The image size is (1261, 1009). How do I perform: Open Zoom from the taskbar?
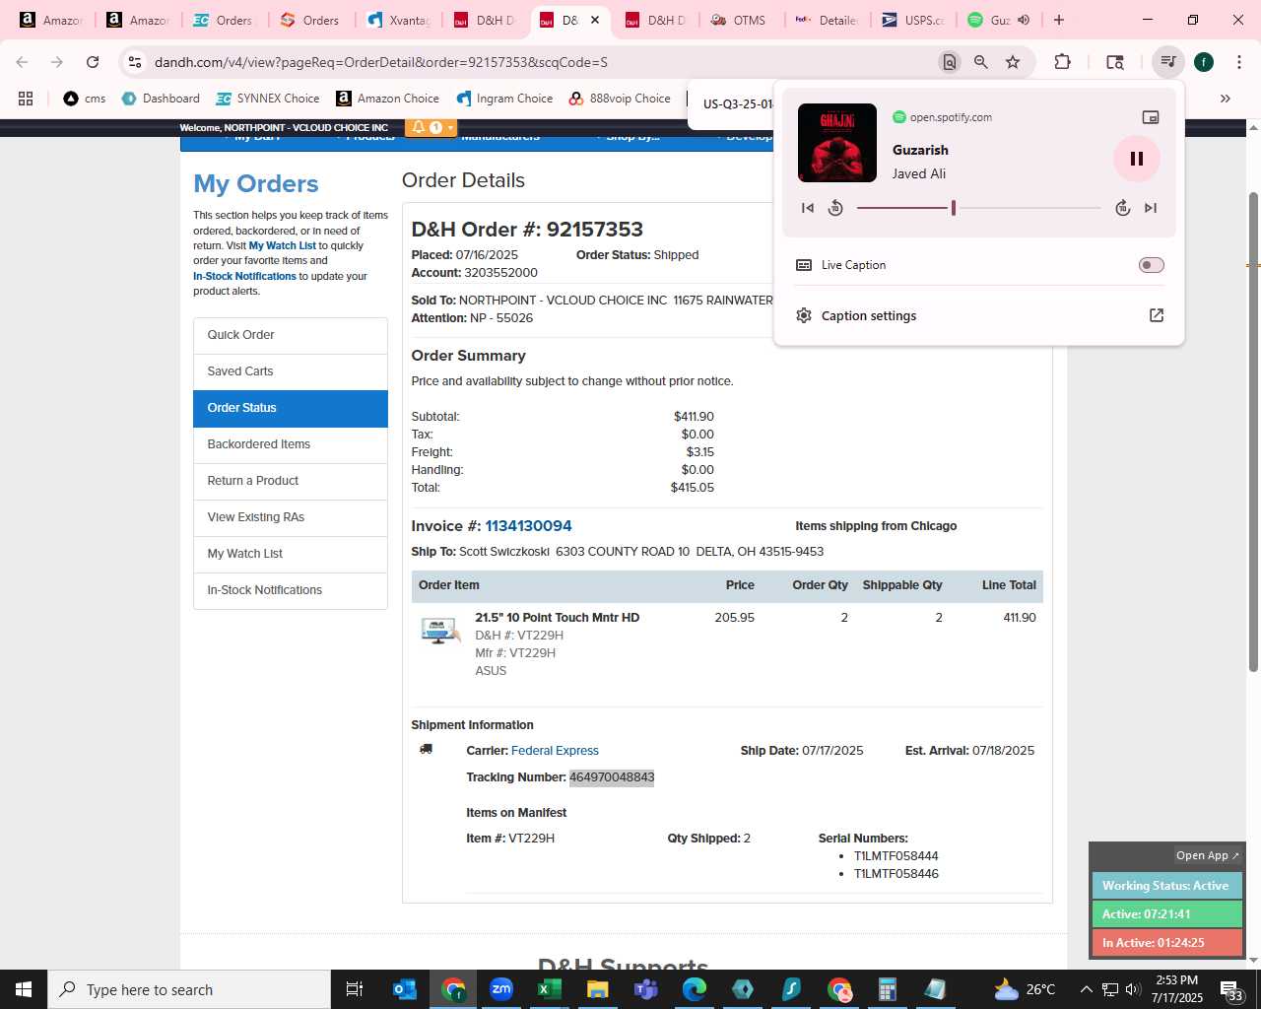501,989
